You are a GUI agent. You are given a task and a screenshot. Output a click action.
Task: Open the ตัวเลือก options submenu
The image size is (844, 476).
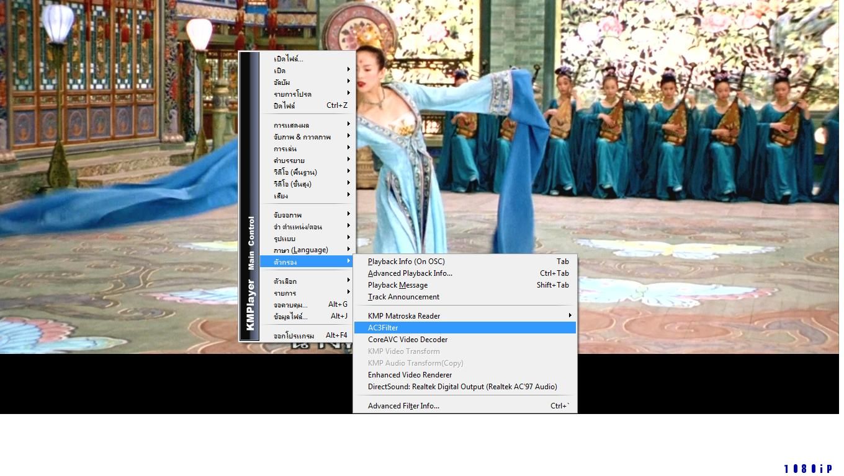point(307,281)
